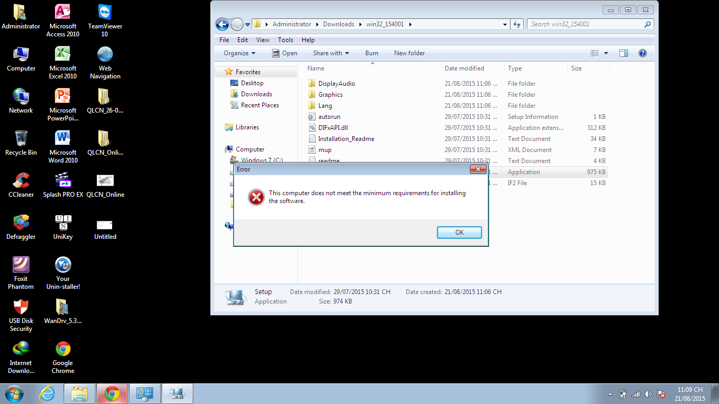Screen dimensions: 719x404
Task: Toggle the preview pane button
Action: tap(624, 53)
